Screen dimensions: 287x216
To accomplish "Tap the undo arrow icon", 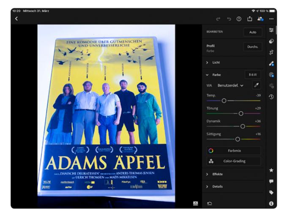I will tap(229, 19).
